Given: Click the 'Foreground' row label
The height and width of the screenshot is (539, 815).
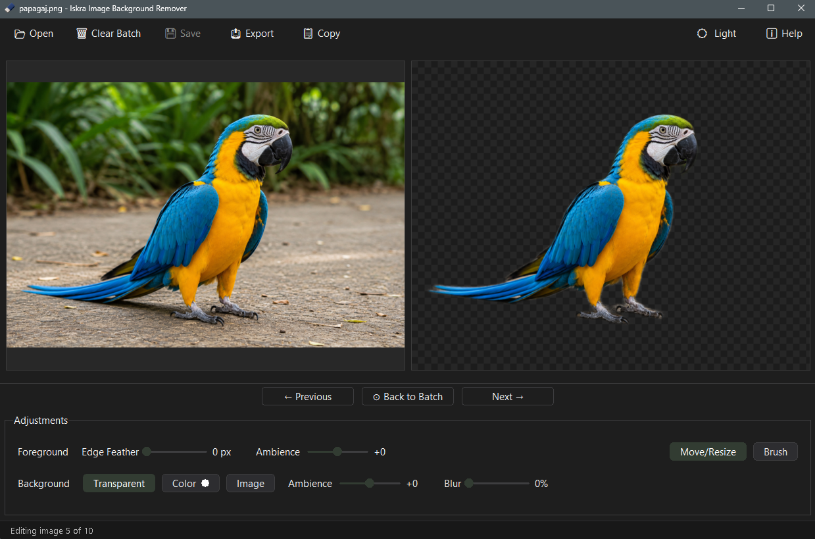Looking at the screenshot, I should (x=43, y=451).
